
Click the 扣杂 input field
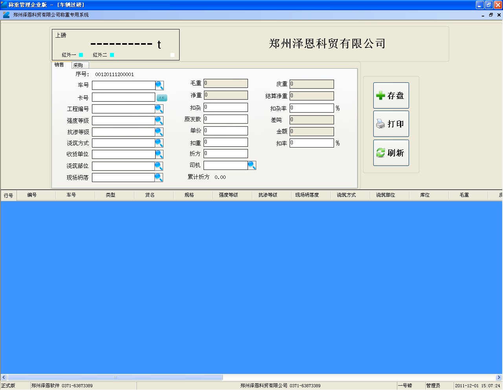pyautogui.click(x=226, y=107)
